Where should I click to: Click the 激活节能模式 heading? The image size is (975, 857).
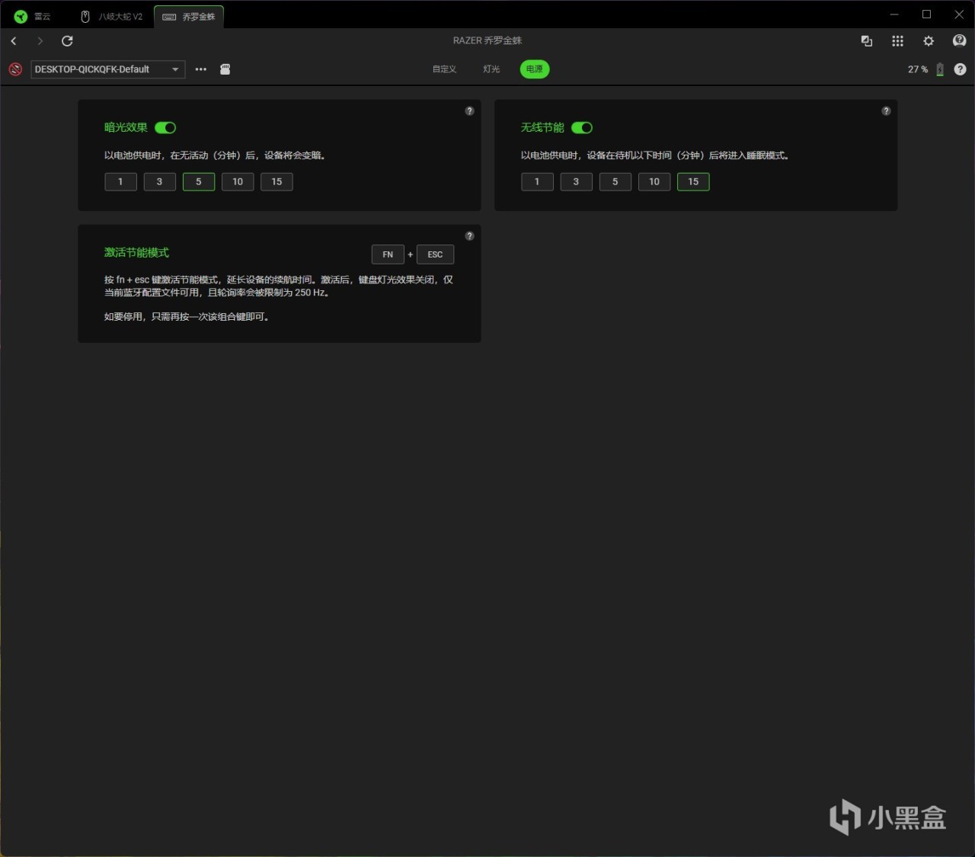[136, 253]
